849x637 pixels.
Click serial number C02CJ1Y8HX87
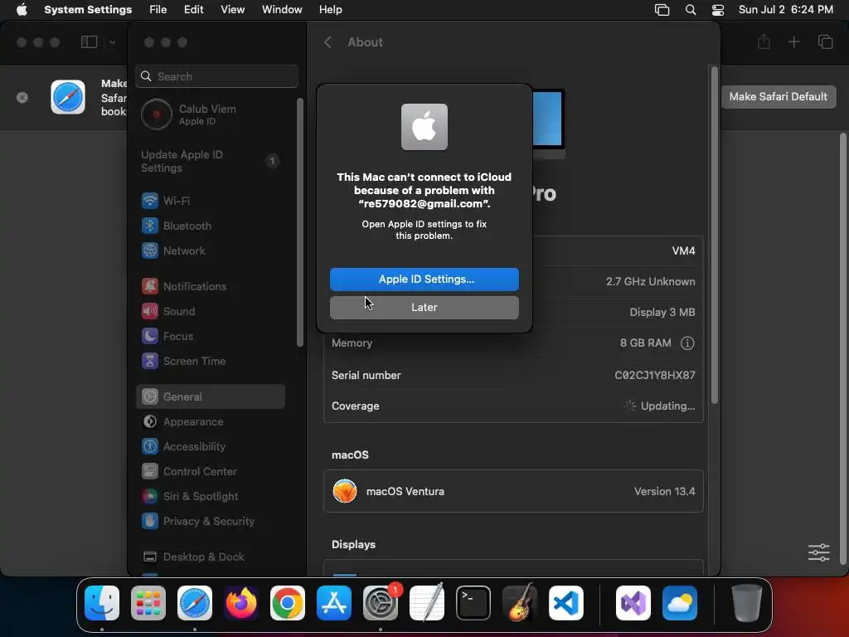point(655,376)
